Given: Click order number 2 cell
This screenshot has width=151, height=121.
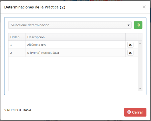Looking at the screenshot, I should (17, 53).
